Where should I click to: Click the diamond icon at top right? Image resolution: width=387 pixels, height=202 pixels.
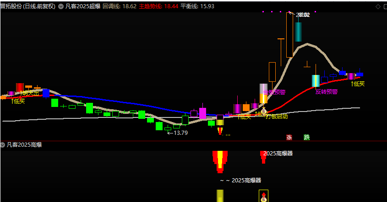[378, 7]
